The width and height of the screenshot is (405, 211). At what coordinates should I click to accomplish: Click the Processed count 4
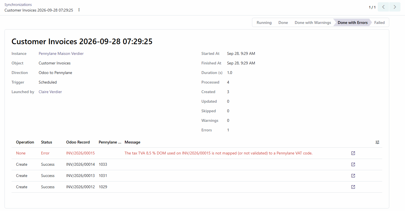228,82
